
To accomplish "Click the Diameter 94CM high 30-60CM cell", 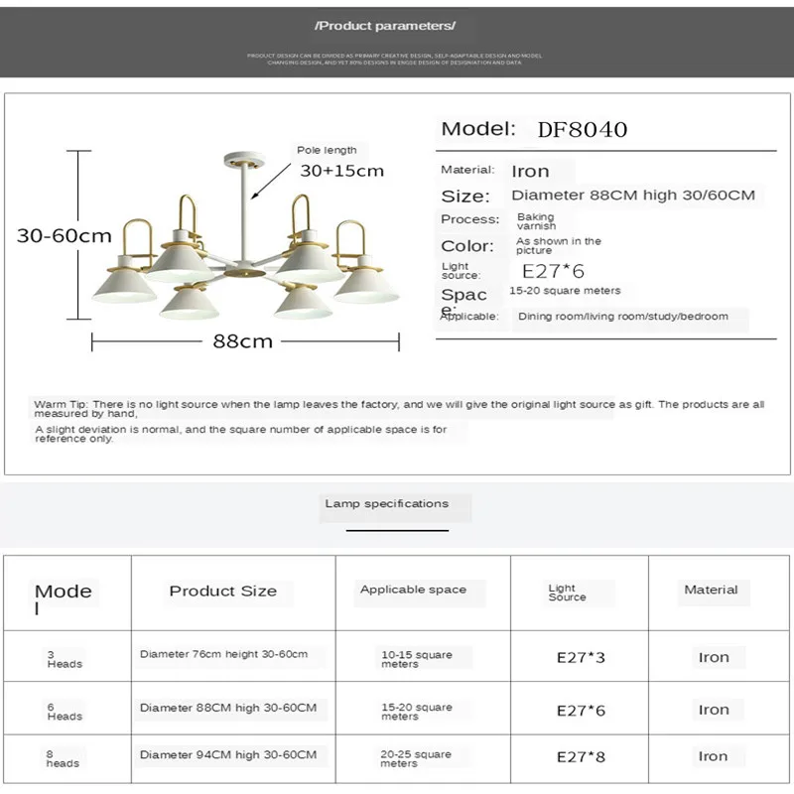I will [228, 755].
